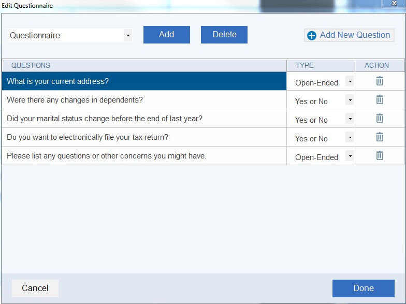
Task: Click 'Yes or No' value for electronic filing question
Action: (x=311, y=139)
